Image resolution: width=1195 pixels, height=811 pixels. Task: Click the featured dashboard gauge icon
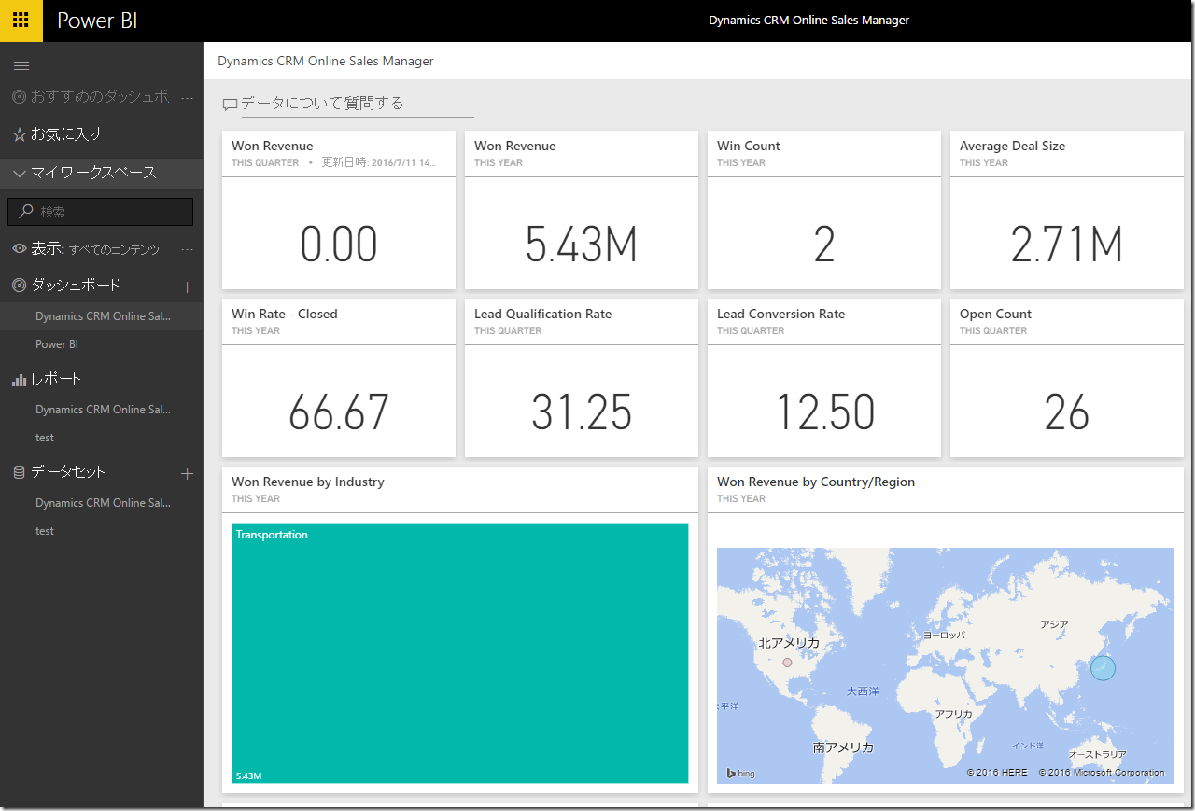[x=19, y=96]
